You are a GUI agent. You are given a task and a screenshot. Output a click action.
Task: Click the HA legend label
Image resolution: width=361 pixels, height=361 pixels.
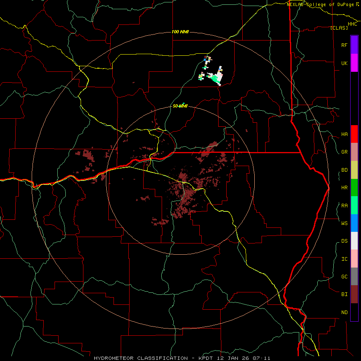click(344, 134)
